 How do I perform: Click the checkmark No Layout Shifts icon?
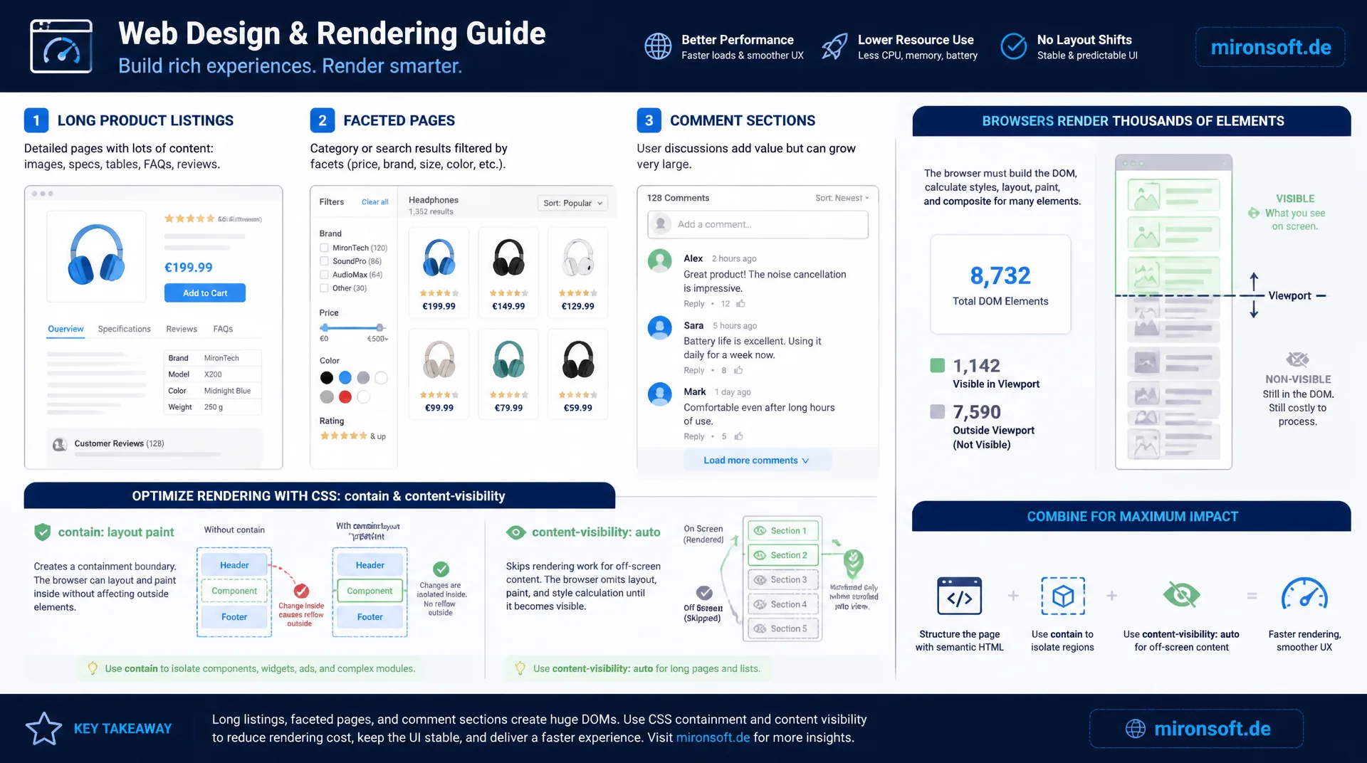click(1013, 46)
